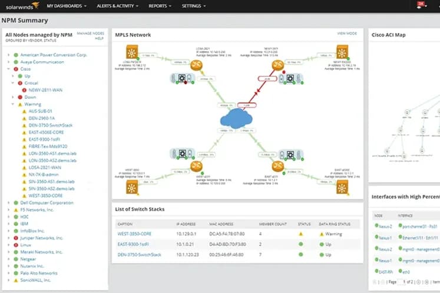440x293 pixels.
Task: Select EAST-4506E-CORE in node tree
Action: click(46, 132)
